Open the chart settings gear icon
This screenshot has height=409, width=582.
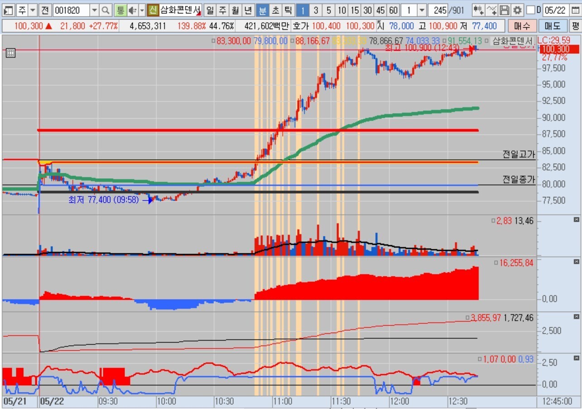pyautogui.click(x=517, y=10)
